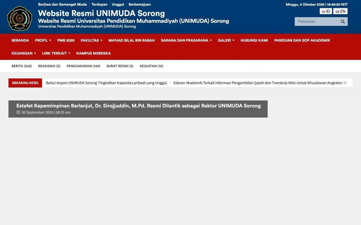Open the BEASISWA (2) category

[x=49, y=66]
